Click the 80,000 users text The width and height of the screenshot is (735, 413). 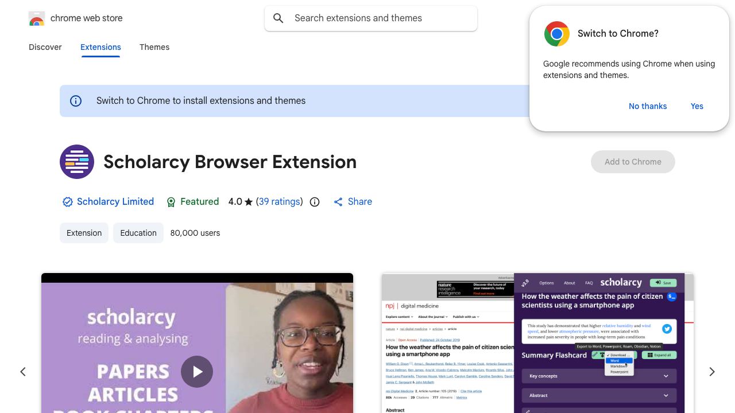pos(195,233)
